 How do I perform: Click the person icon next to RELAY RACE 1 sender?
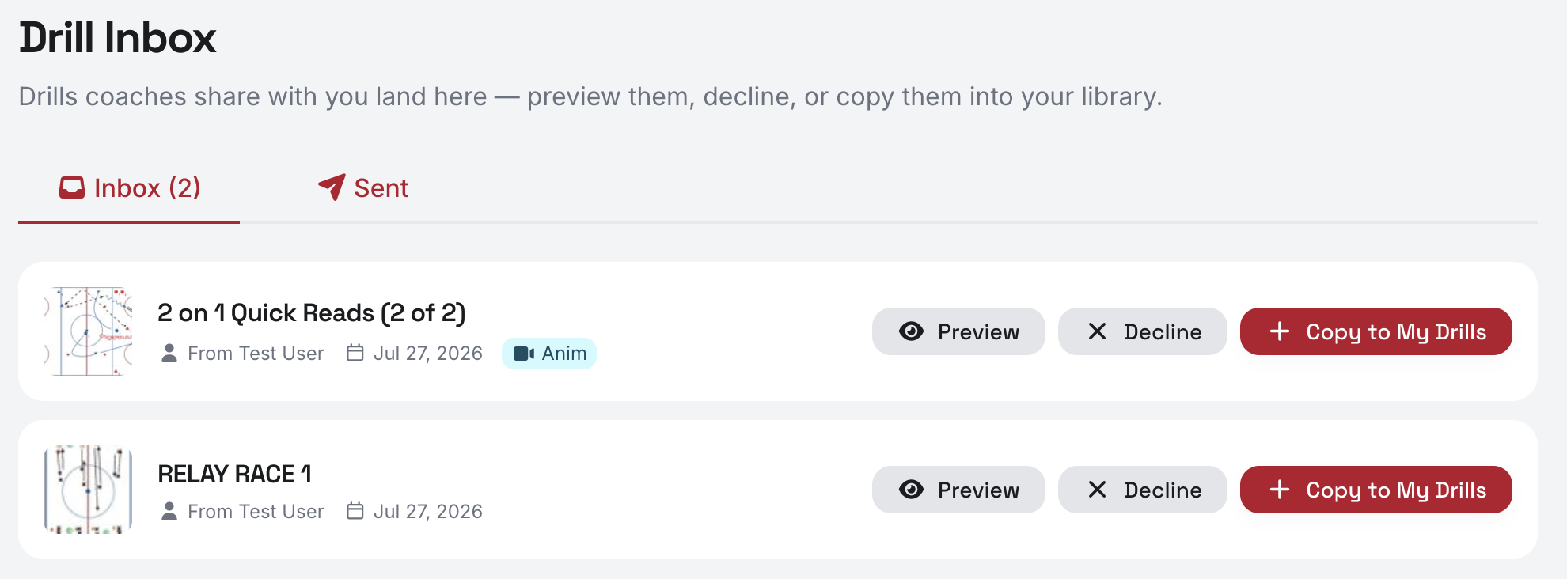click(x=169, y=511)
